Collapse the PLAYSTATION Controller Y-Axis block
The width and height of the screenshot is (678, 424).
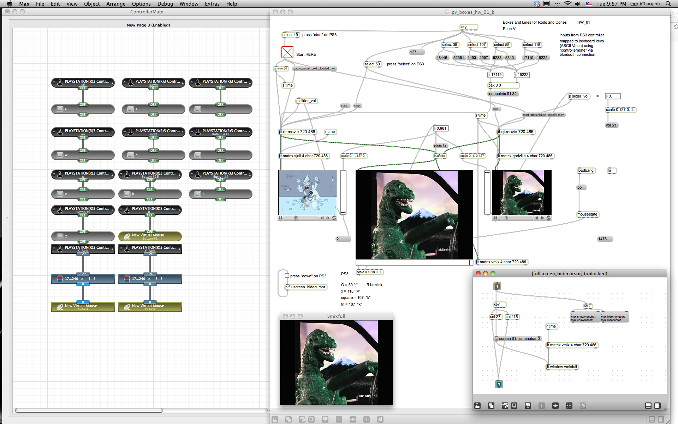pos(121,248)
